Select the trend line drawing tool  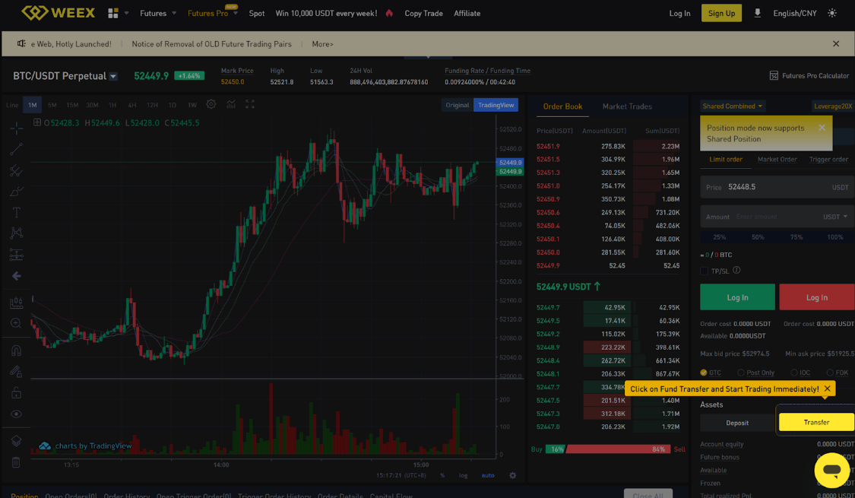click(x=17, y=149)
